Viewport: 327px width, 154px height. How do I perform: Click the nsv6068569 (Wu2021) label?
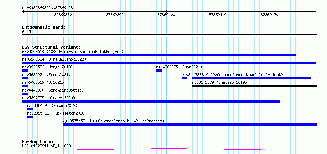click(x=43, y=82)
